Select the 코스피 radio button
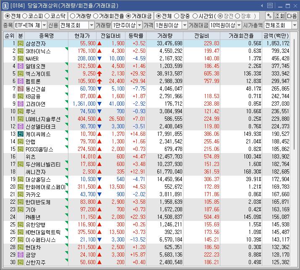Image resolution: width=300 pixels, height=270 pixels. tap(25, 16)
